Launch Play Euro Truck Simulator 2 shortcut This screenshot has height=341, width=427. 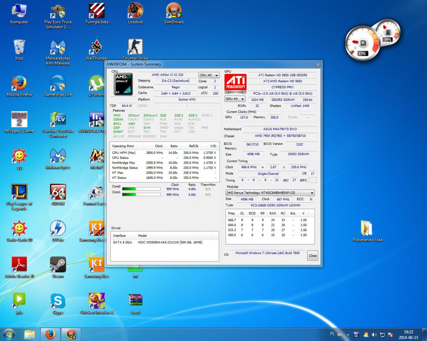[58, 16]
